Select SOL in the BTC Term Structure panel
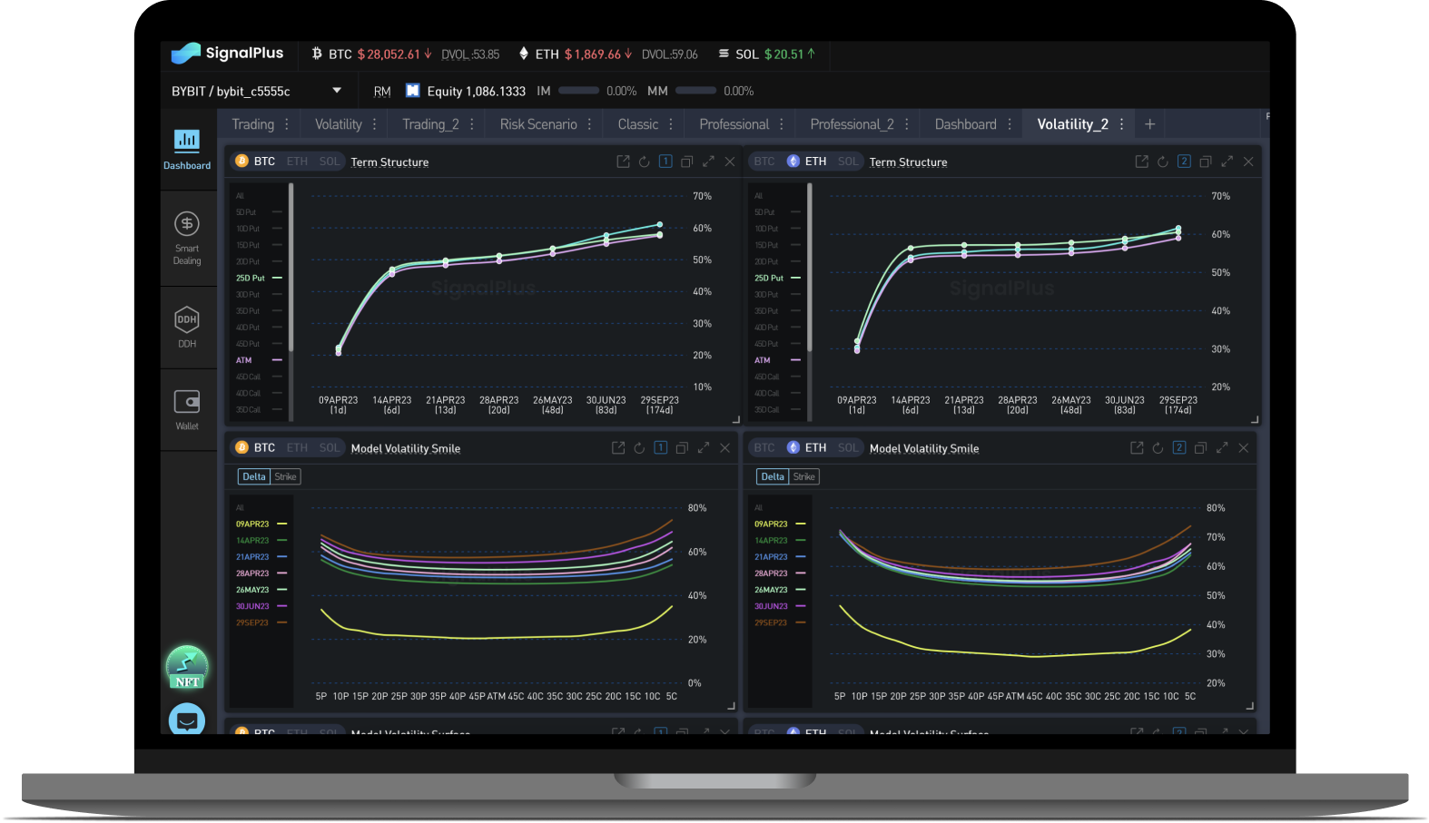 coord(329,162)
